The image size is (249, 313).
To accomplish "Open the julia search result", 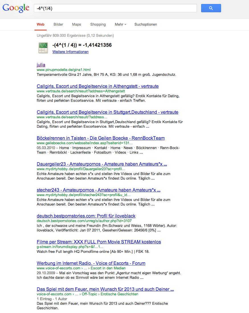I will 41,65.
